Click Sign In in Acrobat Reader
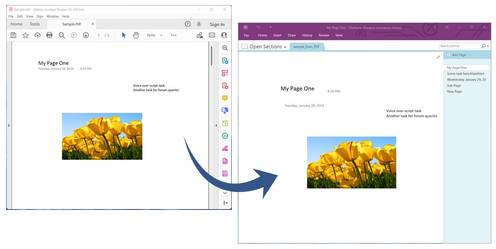The image size is (496, 249). pyautogui.click(x=217, y=24)
